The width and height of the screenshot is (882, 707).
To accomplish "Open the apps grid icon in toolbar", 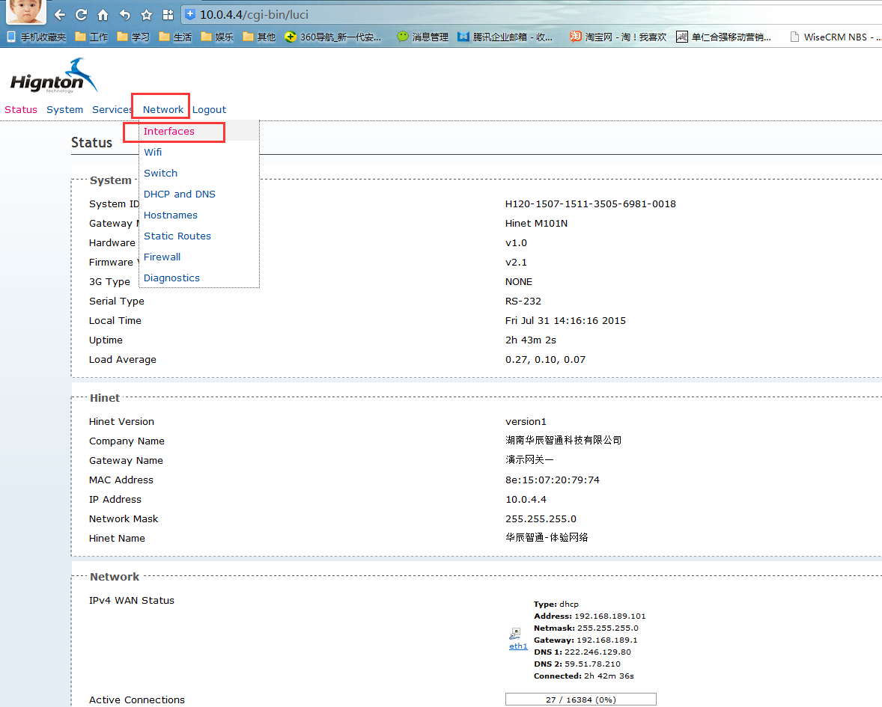I will pyautogui.click(x=168, y=15).
